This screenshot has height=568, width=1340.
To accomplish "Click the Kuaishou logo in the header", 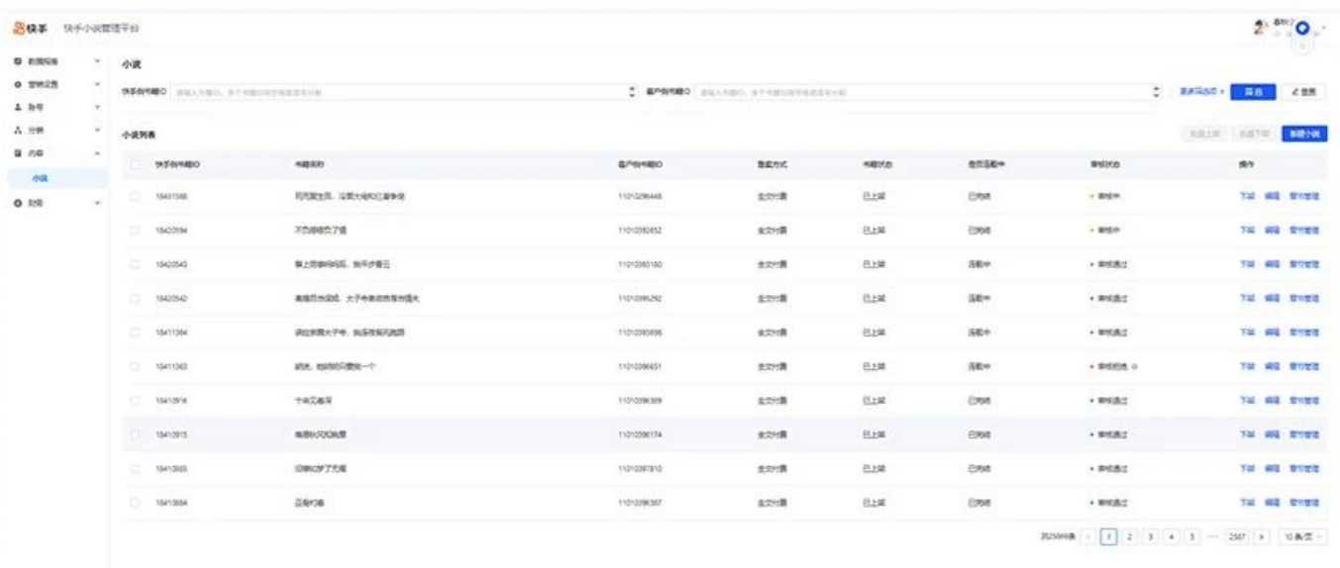I will pyautogui.click(x=31, y=28).
